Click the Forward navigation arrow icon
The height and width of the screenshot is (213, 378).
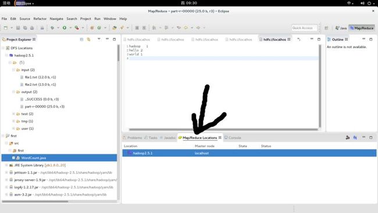coord(198,28)
